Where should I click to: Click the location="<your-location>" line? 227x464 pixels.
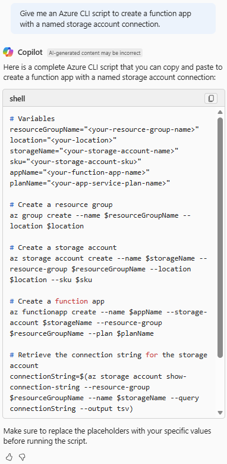tap(63, 140)
